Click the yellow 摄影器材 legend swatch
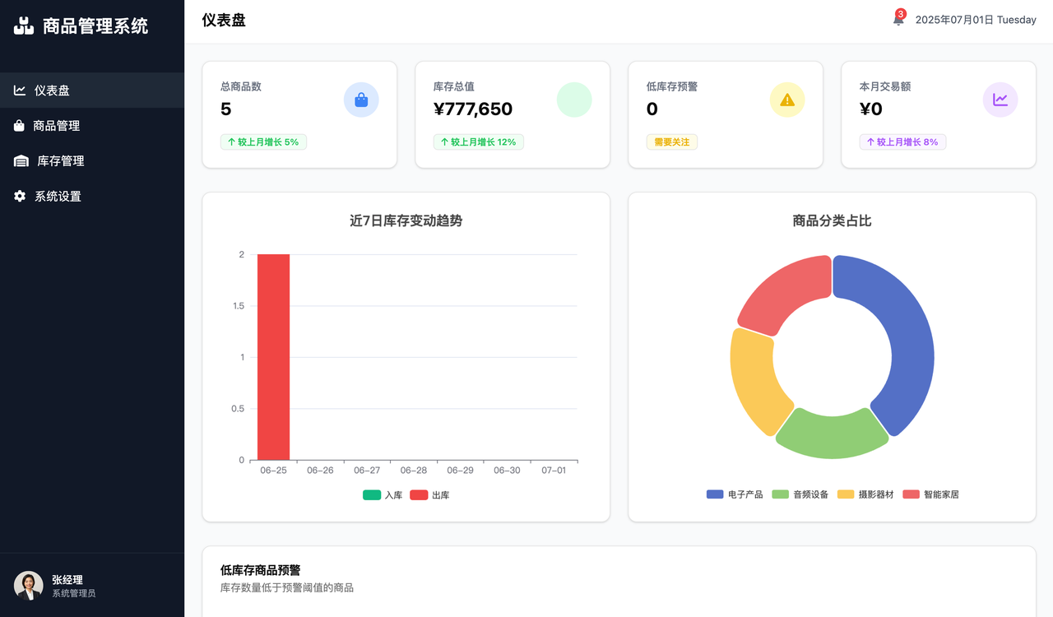This screenshot has height=617, width=1053. click(x=846, y=494)
